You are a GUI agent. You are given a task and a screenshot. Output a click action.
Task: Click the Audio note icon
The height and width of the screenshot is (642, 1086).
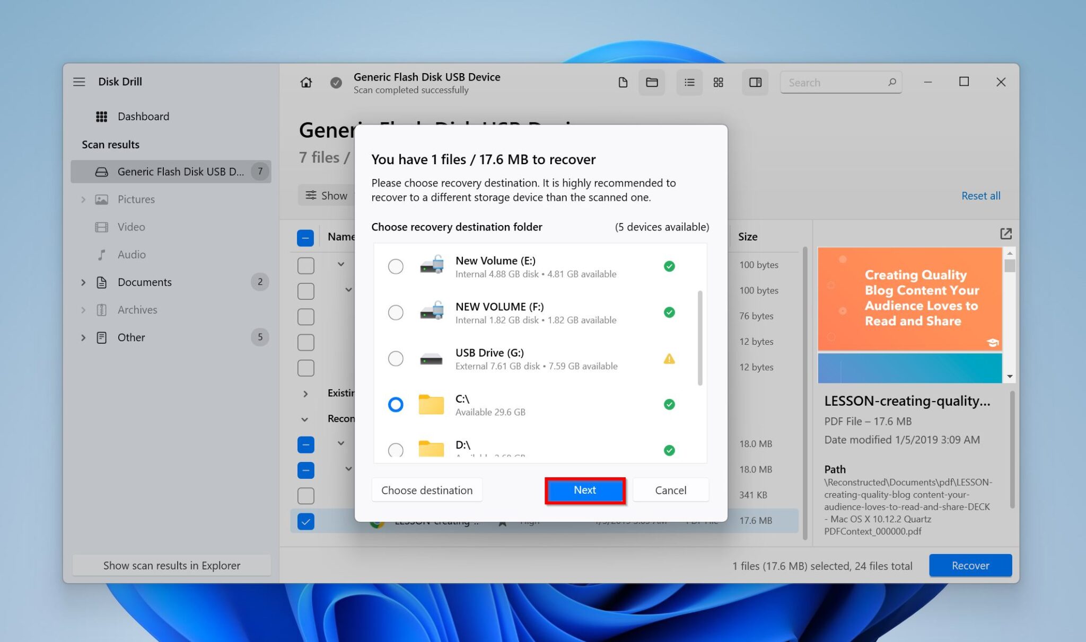tap(101, 255)
